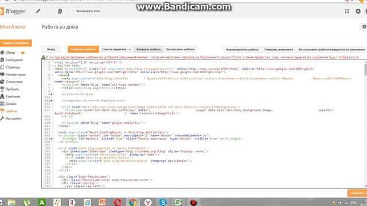Open the music note app on taskbar

(57, 202)
